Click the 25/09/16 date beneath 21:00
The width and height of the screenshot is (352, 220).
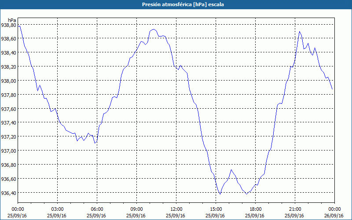click(294, 216)
